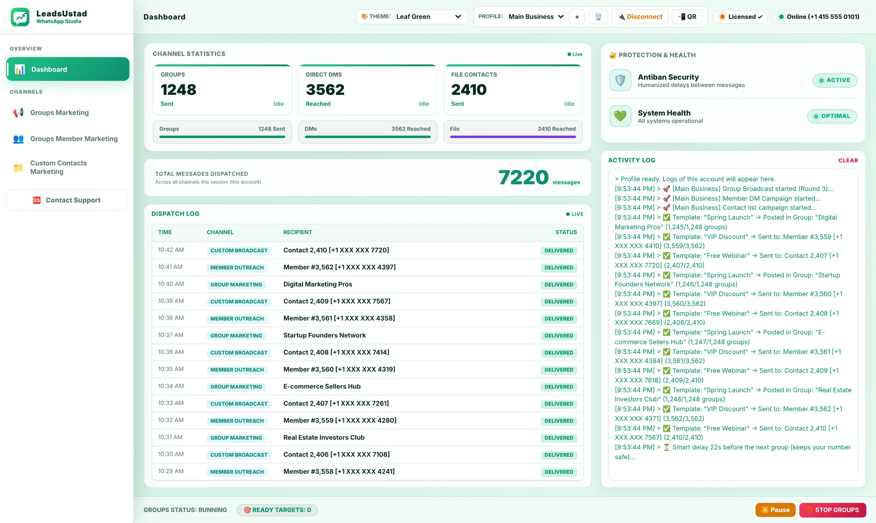Viewport: 876px width, 523px height.
Task: Click the target icon in Ready Targets
Action: (x=247, y=510)
